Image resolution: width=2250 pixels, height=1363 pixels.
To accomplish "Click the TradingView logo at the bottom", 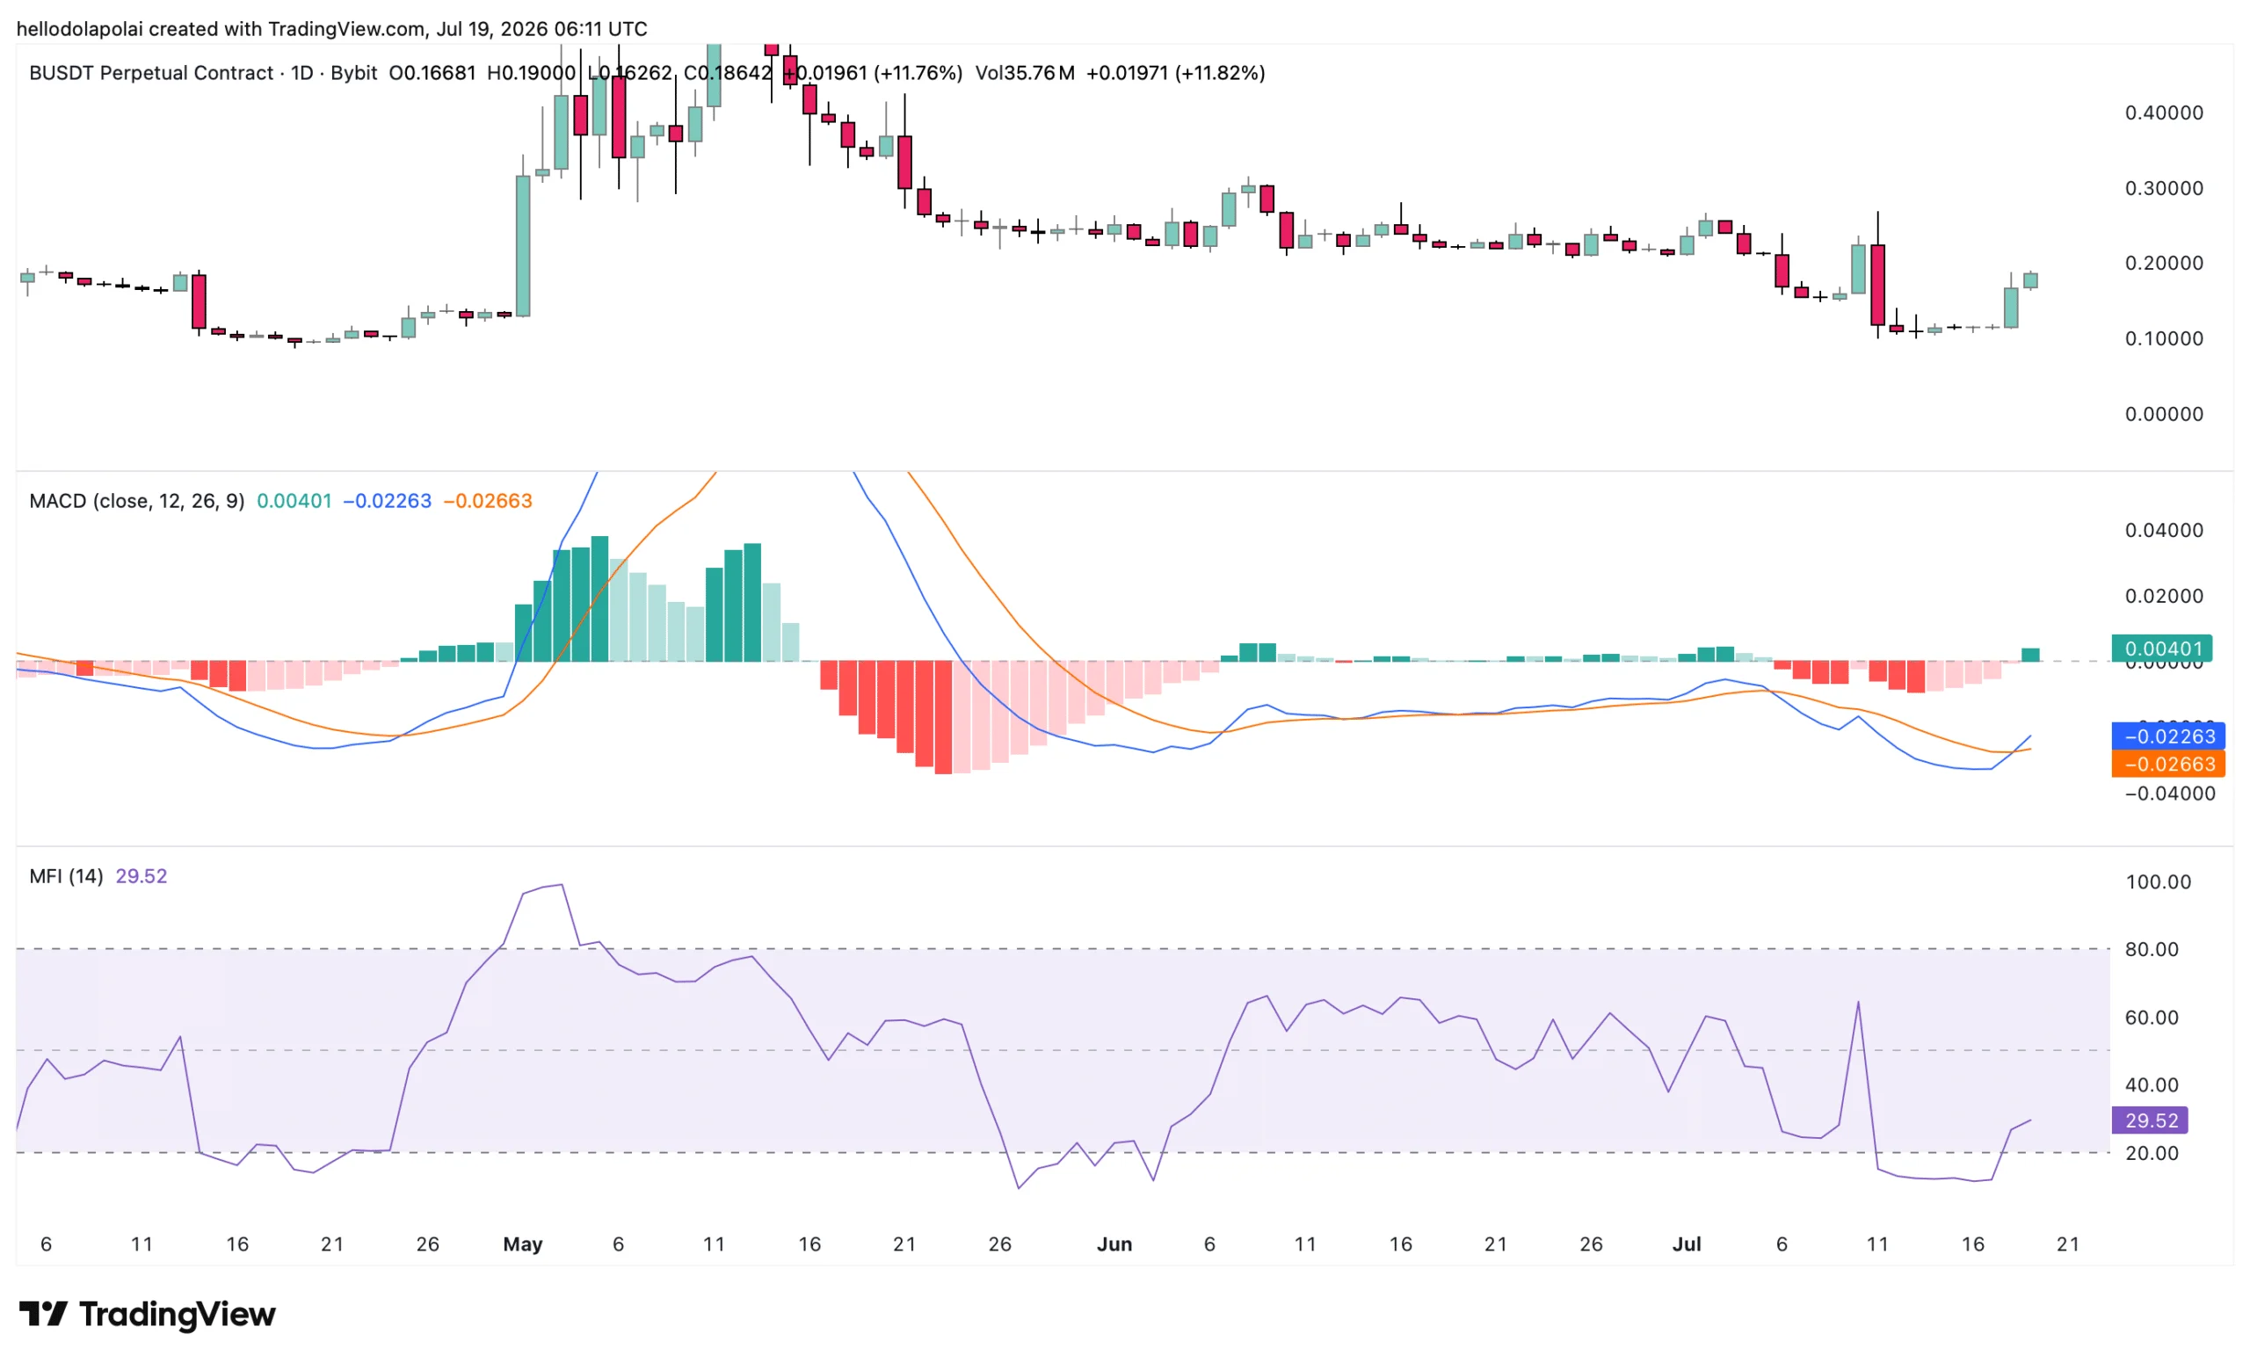I will pos(147,1314).
